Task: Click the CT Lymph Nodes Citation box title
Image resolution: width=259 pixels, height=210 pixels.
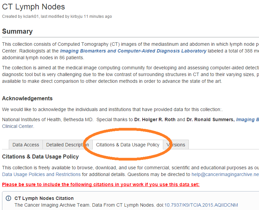Action: 44,199
